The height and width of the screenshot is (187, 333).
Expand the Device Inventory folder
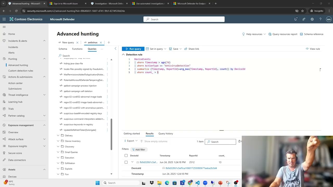pos(58,141)
